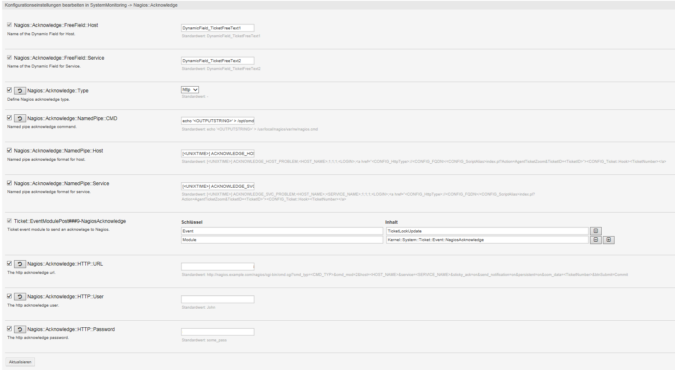675x370 pixels.
Task: Reset the HTTP::User setting to default
Action: pyautogui.click(x=20, y=297)
